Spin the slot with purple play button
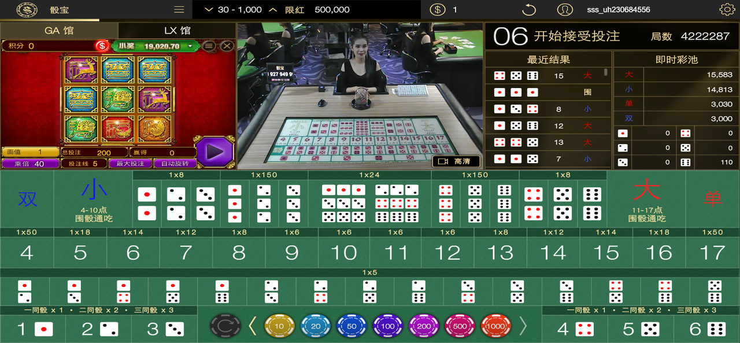This screenshot has width=740, height=343. pos(214,152)
